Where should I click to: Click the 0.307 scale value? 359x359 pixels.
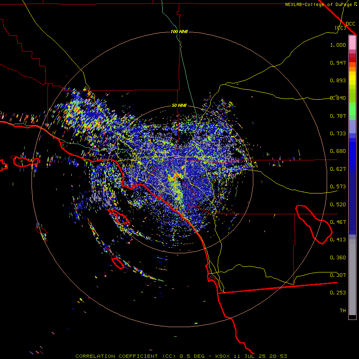[338, 275]
